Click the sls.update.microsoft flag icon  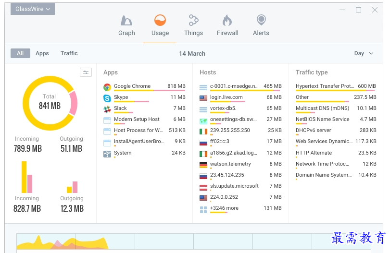coord(203,187)
